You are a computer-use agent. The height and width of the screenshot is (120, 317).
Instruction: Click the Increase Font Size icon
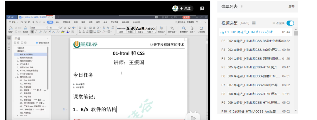click(x=62, y=28)
